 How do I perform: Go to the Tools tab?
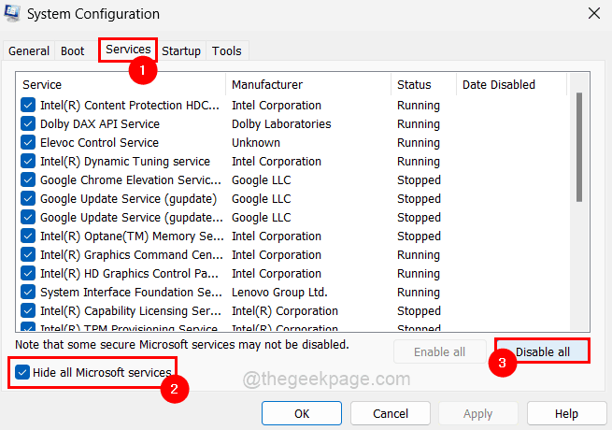(x=227, y=50)
